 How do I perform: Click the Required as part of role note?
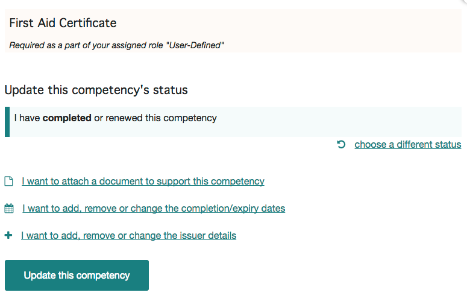click(116, 45)
